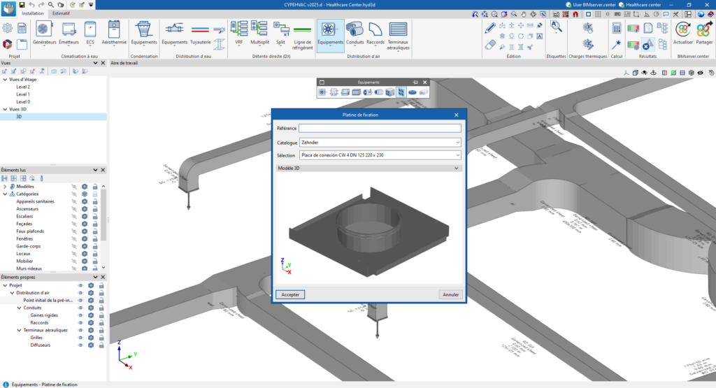Pick the first fan icon in Équipements palette
The height and width of the screenshot is (388, 716).
click(322, 92)
